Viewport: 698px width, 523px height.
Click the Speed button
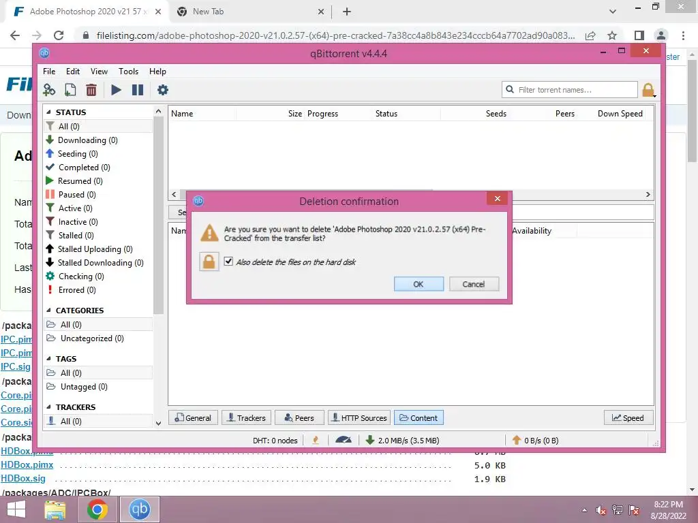628,418
